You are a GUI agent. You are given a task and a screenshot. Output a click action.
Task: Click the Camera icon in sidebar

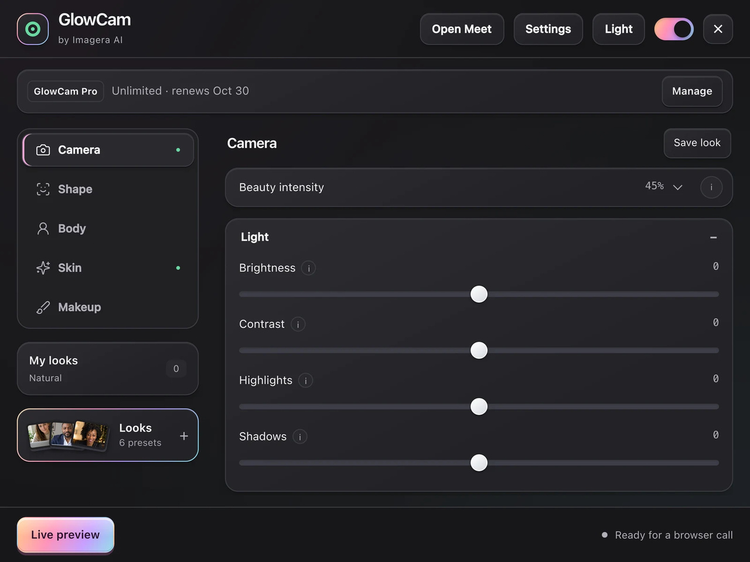[43, 150]
